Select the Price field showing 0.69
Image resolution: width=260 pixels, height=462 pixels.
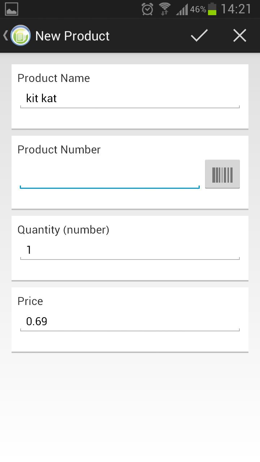tap(130, 322)
